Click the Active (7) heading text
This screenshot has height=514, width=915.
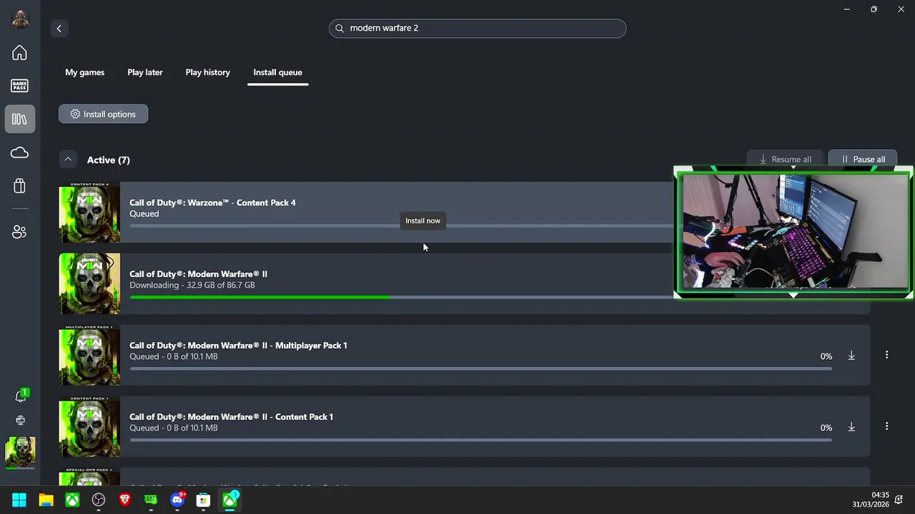click(x=109, y=160)
